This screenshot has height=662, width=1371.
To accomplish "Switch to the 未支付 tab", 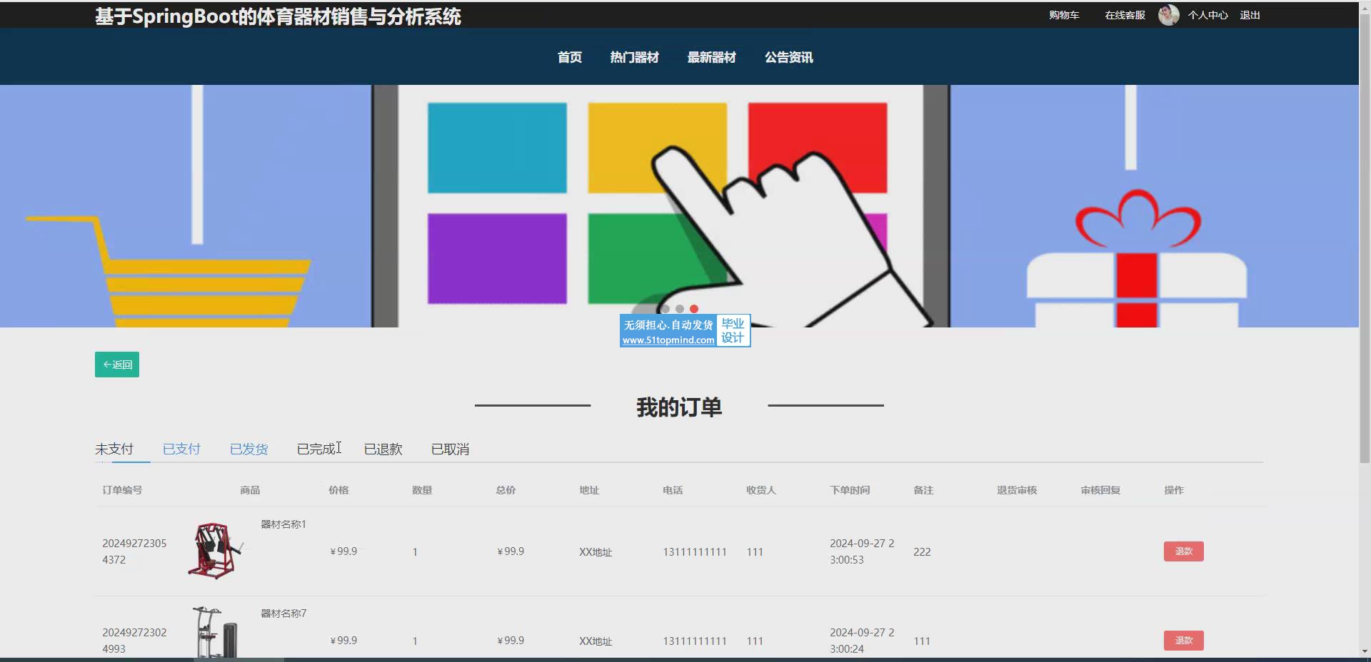I will tap(114, 449).
